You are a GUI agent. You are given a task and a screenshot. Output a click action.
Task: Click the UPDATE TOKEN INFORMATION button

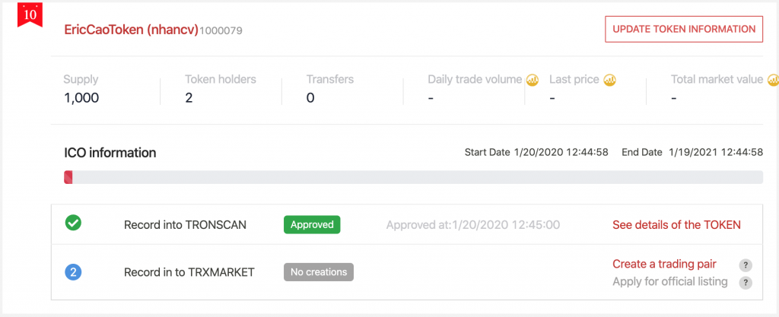(684, 30)
